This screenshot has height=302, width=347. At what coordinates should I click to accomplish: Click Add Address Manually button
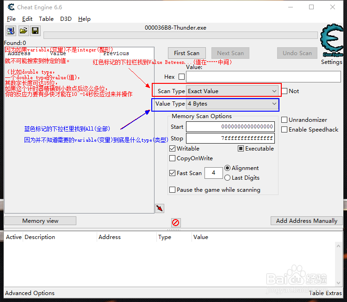307,220
